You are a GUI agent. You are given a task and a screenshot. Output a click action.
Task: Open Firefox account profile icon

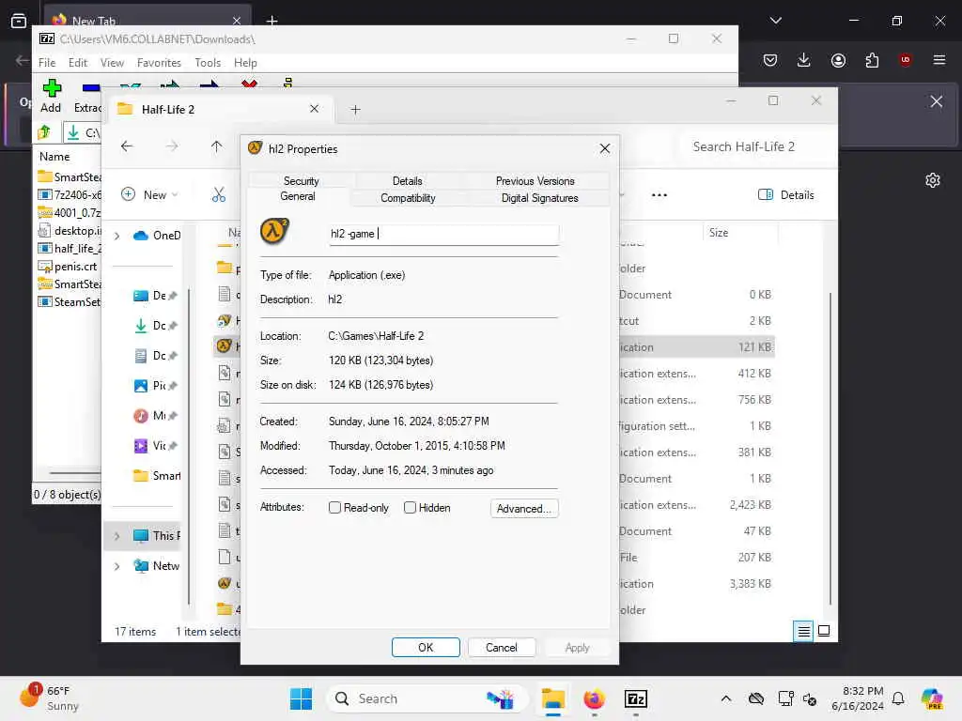coord(838,60)
